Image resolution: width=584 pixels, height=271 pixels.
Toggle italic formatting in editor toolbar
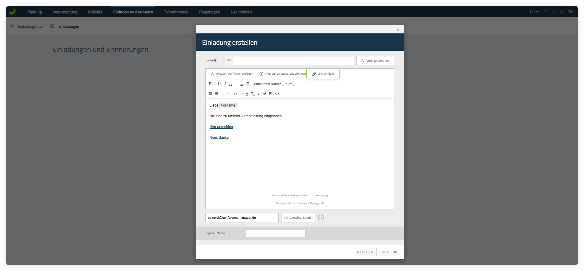tap(215, 84)
